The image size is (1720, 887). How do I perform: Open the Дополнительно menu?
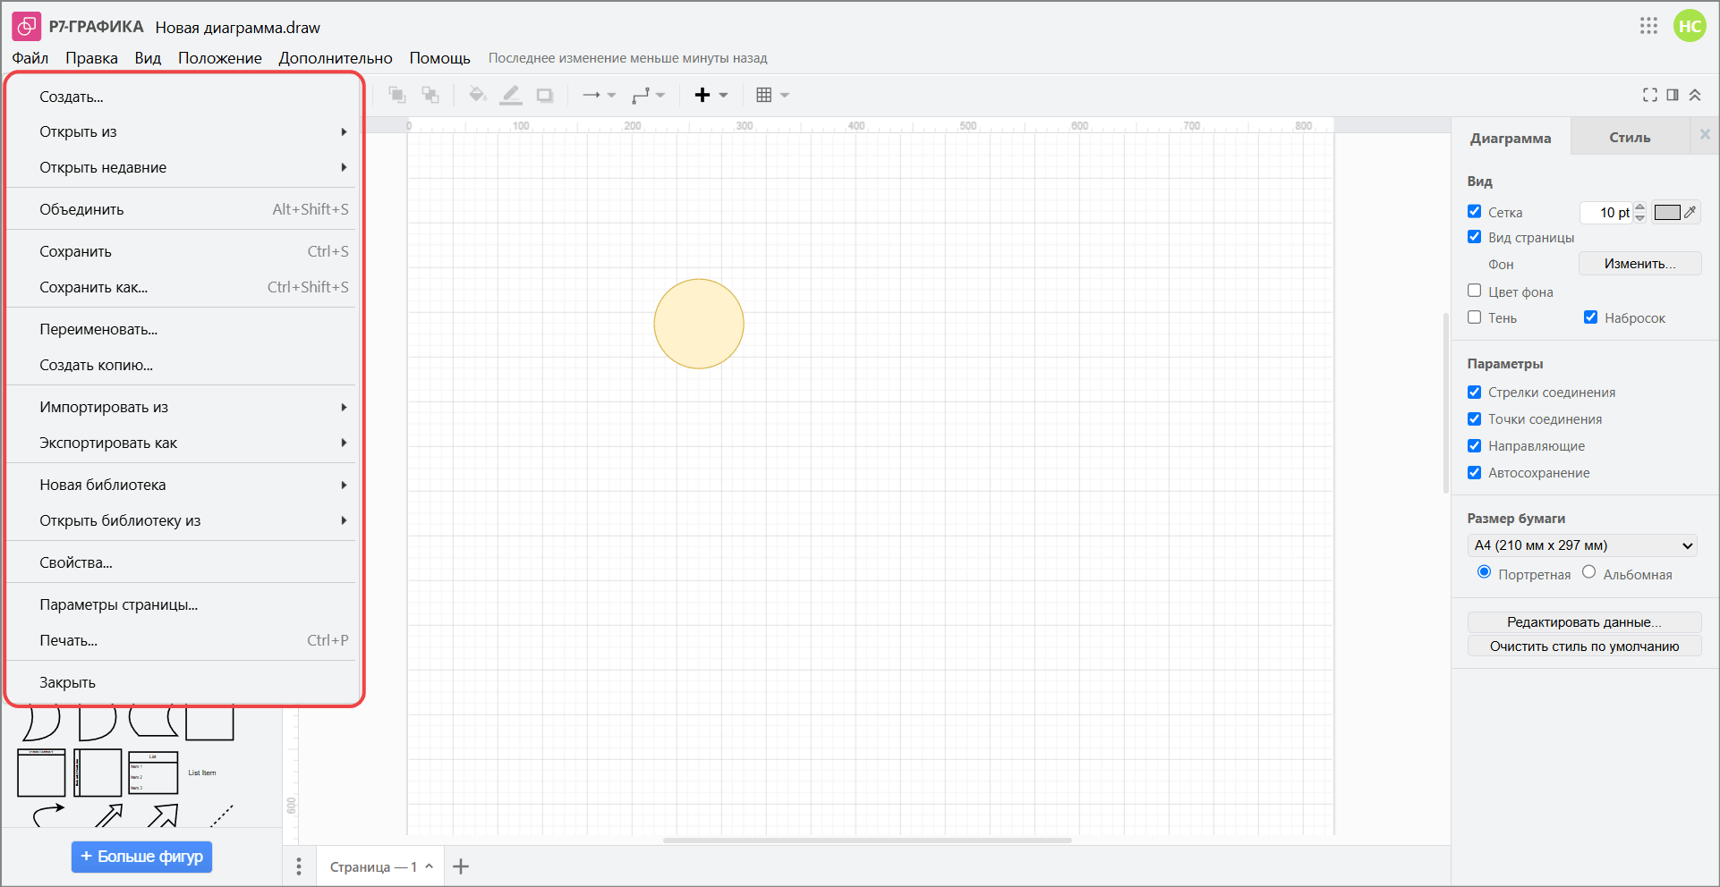coord(336,58)
